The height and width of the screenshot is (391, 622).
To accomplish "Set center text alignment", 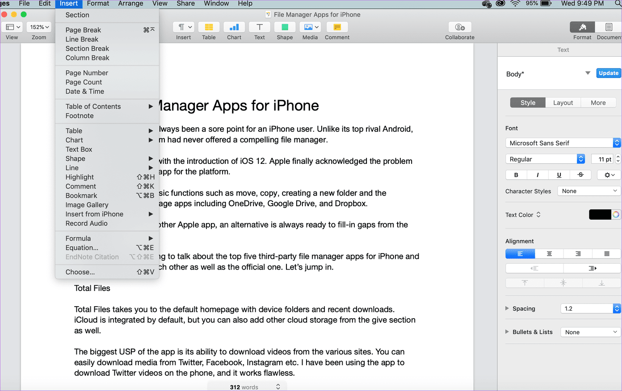I will (549, 254).
